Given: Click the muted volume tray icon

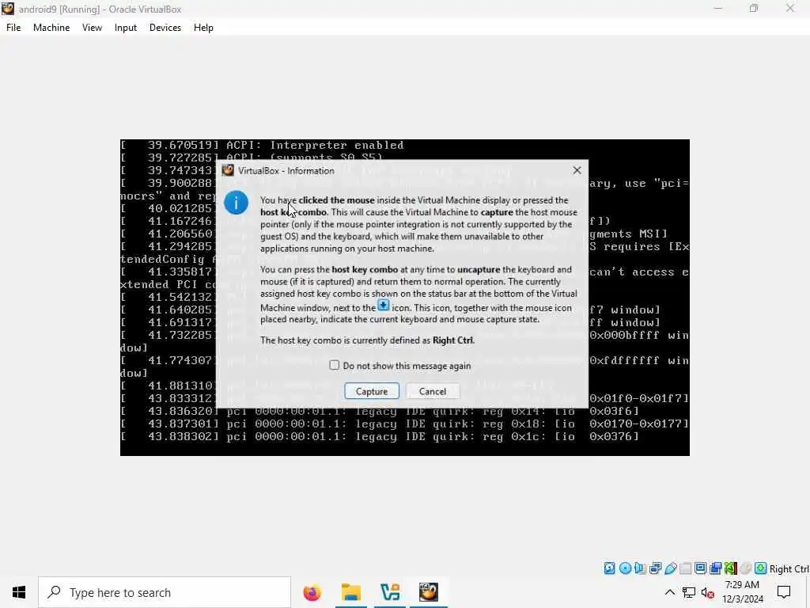Looking at the screenshot, I should 708,592.
